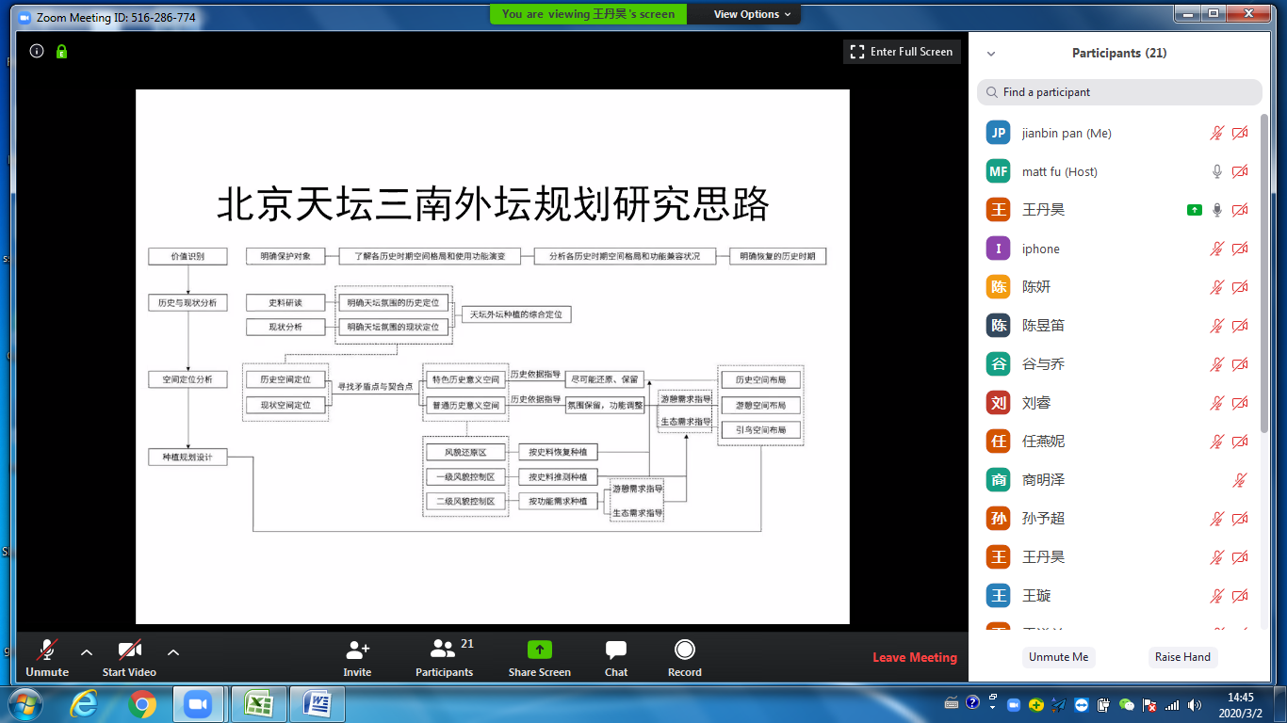Screen dimensions: 1287x723
Task: Open the Chat panel icon
Action: [616, 650]
